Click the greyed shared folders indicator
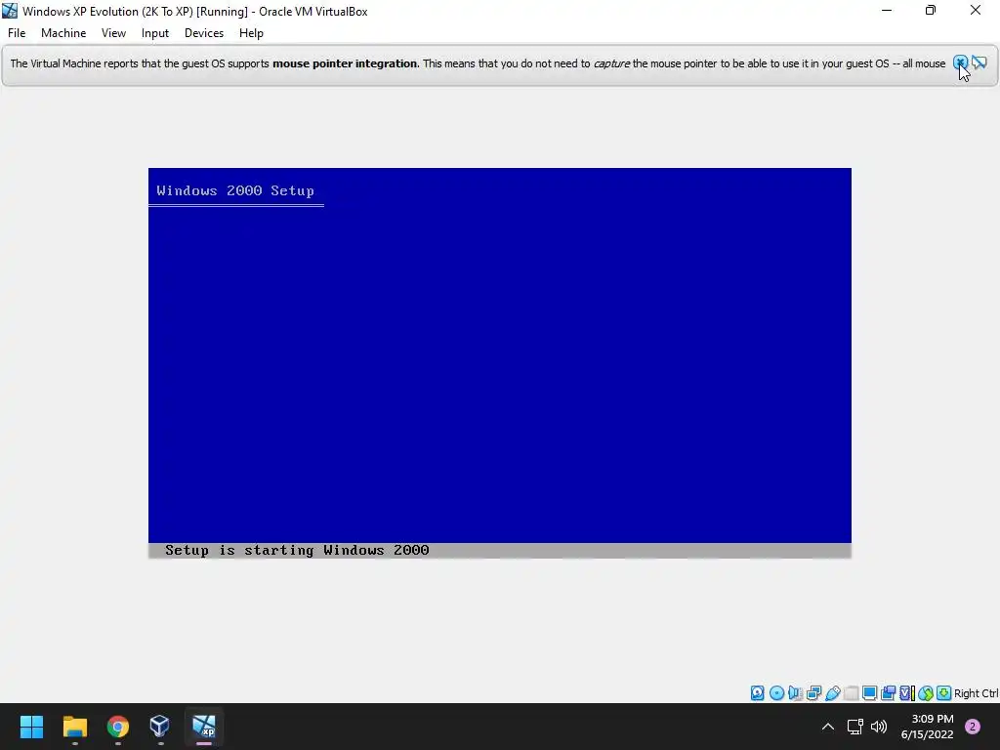Viewport: 1000px width, 750px height. pos(851,692)
